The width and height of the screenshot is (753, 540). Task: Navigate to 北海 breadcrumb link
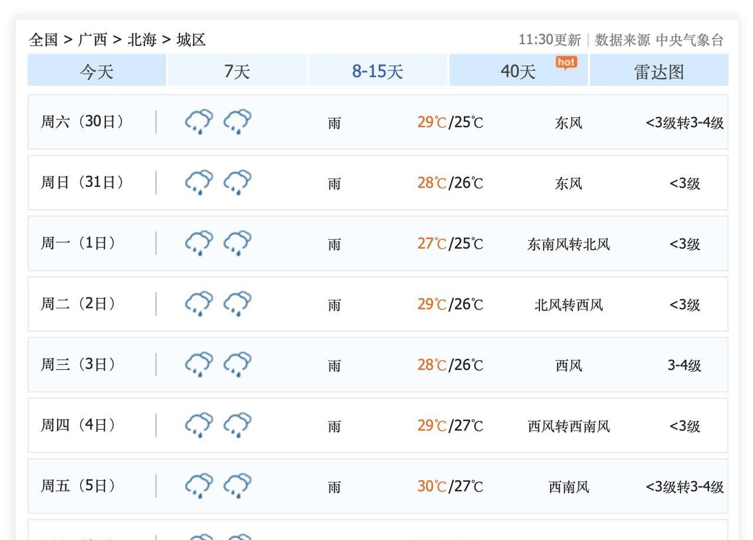point(142,40)
